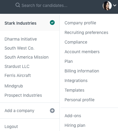The image size is (118, 131).
Task: Open the user avatar photo
Action: click(107, 6)
